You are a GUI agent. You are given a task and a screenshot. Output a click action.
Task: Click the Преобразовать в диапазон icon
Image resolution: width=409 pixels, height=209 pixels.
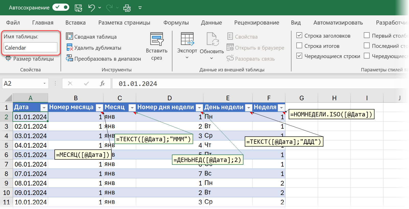point(69,58)
